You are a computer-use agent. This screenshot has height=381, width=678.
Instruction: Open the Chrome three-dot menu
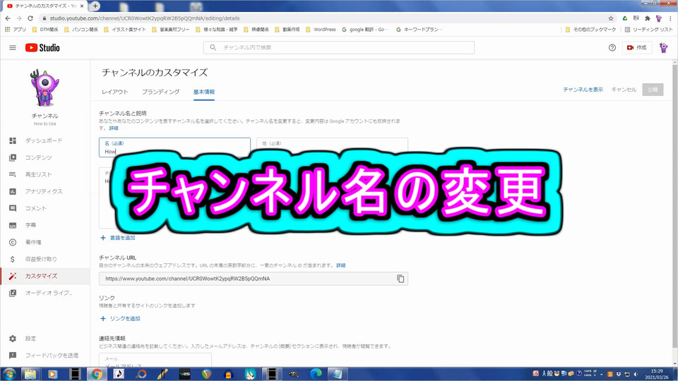point(670,18)
